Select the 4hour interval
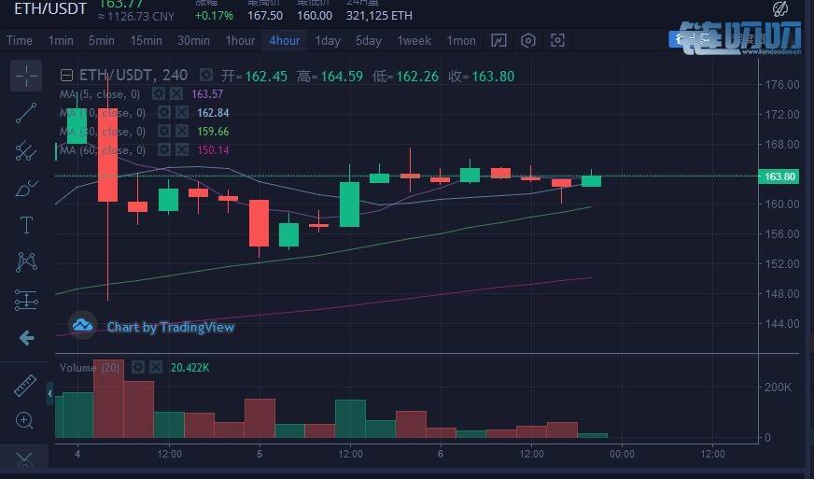This screenshot has width=814, height=479. click(x=285, y=40)
